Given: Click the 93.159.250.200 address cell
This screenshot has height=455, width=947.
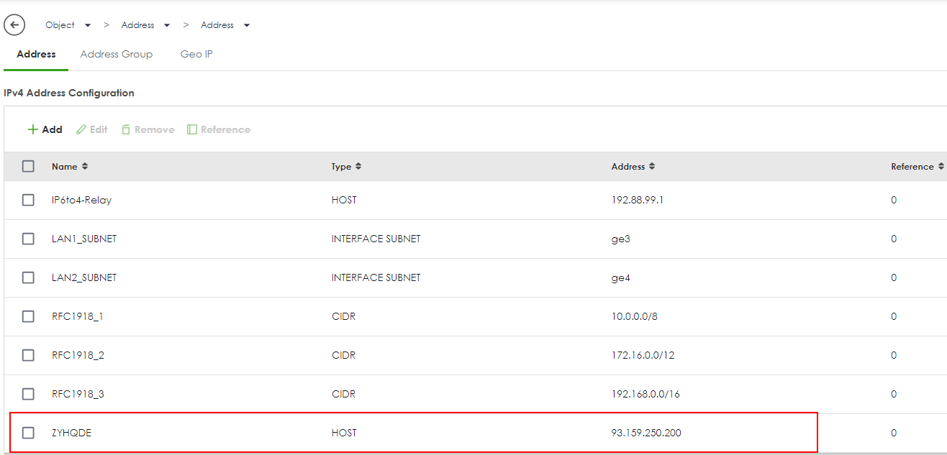Looking at the screenshot, I should (645, 433).
